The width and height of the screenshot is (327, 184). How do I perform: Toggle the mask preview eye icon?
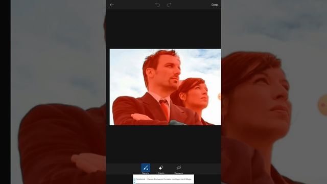179,168
